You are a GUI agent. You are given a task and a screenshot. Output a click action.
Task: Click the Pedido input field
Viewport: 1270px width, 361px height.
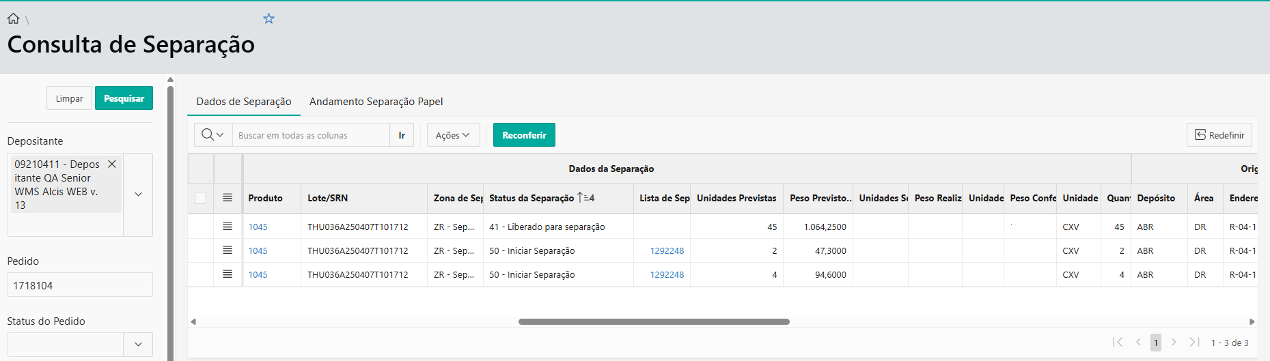(80, 285)
